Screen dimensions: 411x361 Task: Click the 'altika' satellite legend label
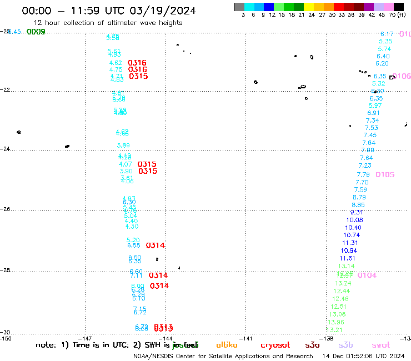point(227,345)
